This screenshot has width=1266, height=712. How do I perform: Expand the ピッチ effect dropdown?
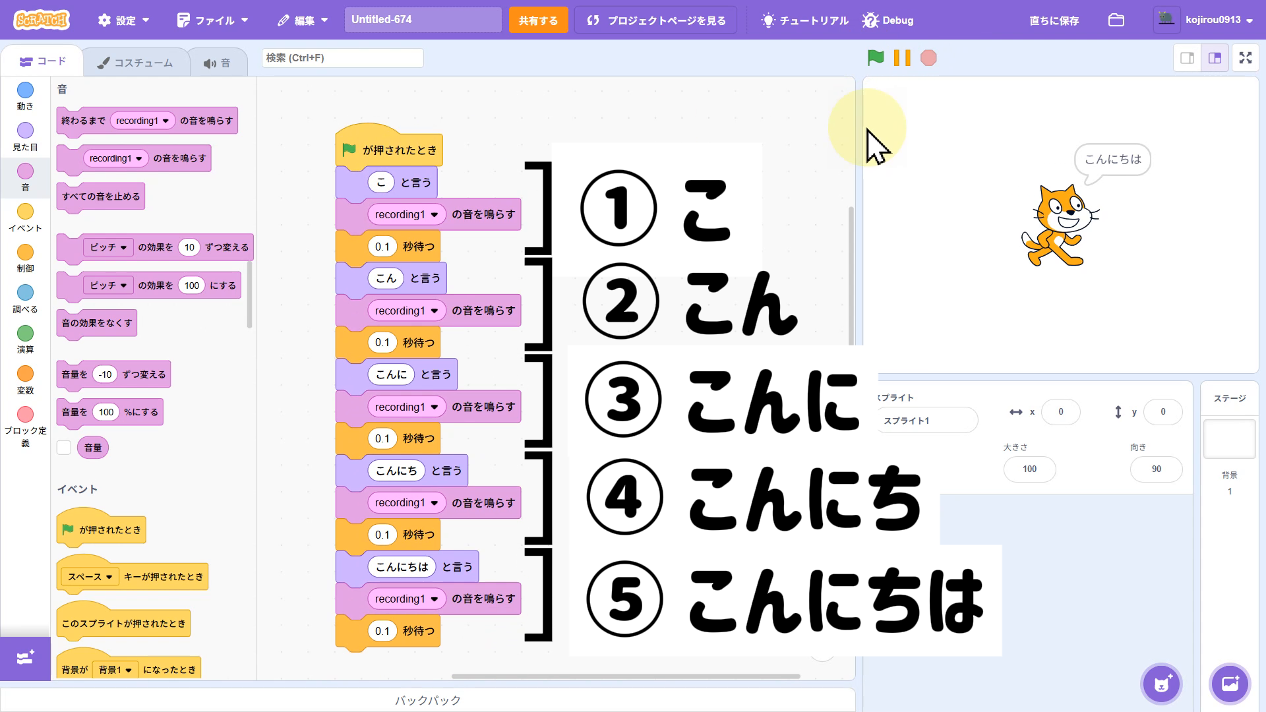109,247
